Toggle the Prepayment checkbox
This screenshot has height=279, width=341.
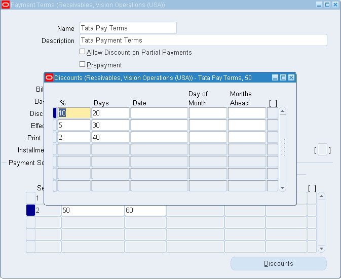pyautogui.click(x=83, y=64)
